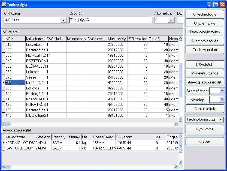Click the DB input field
Screen dimensions: 227x171
coord(180,20)
